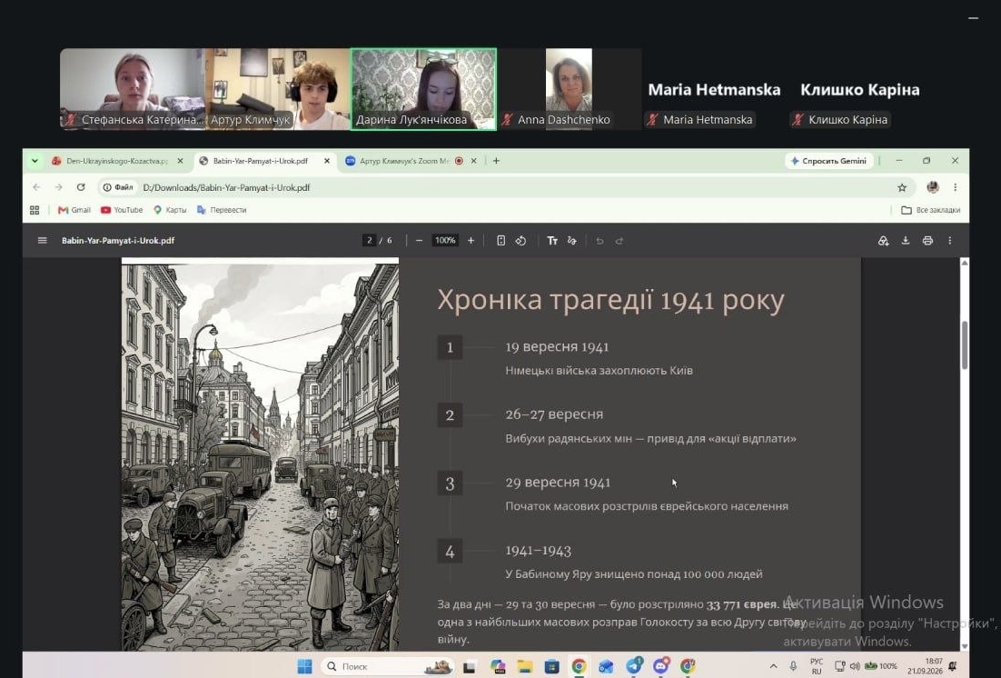Screen dimensions: 1001x678
Task: Bookmark this page with the star icon
Action: coord(902,187)
